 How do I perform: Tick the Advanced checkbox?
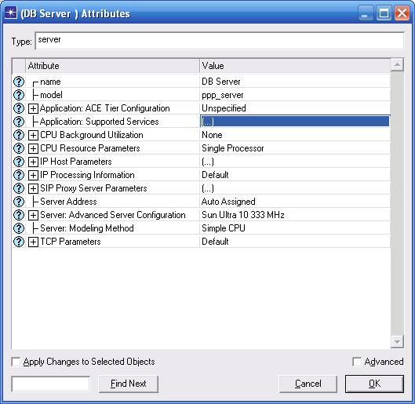click(x=357, y=362)
